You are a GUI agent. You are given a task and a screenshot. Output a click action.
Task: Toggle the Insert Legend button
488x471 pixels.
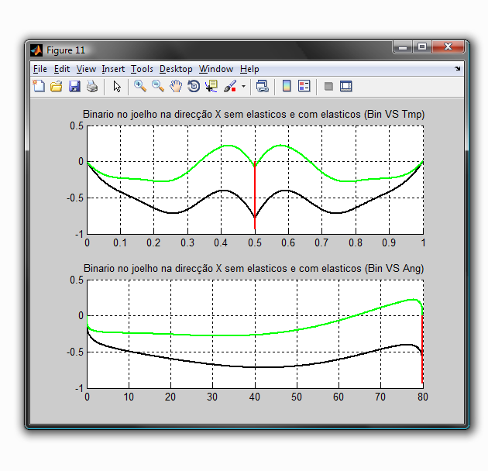pyautogui.click(x=304, y=86)
